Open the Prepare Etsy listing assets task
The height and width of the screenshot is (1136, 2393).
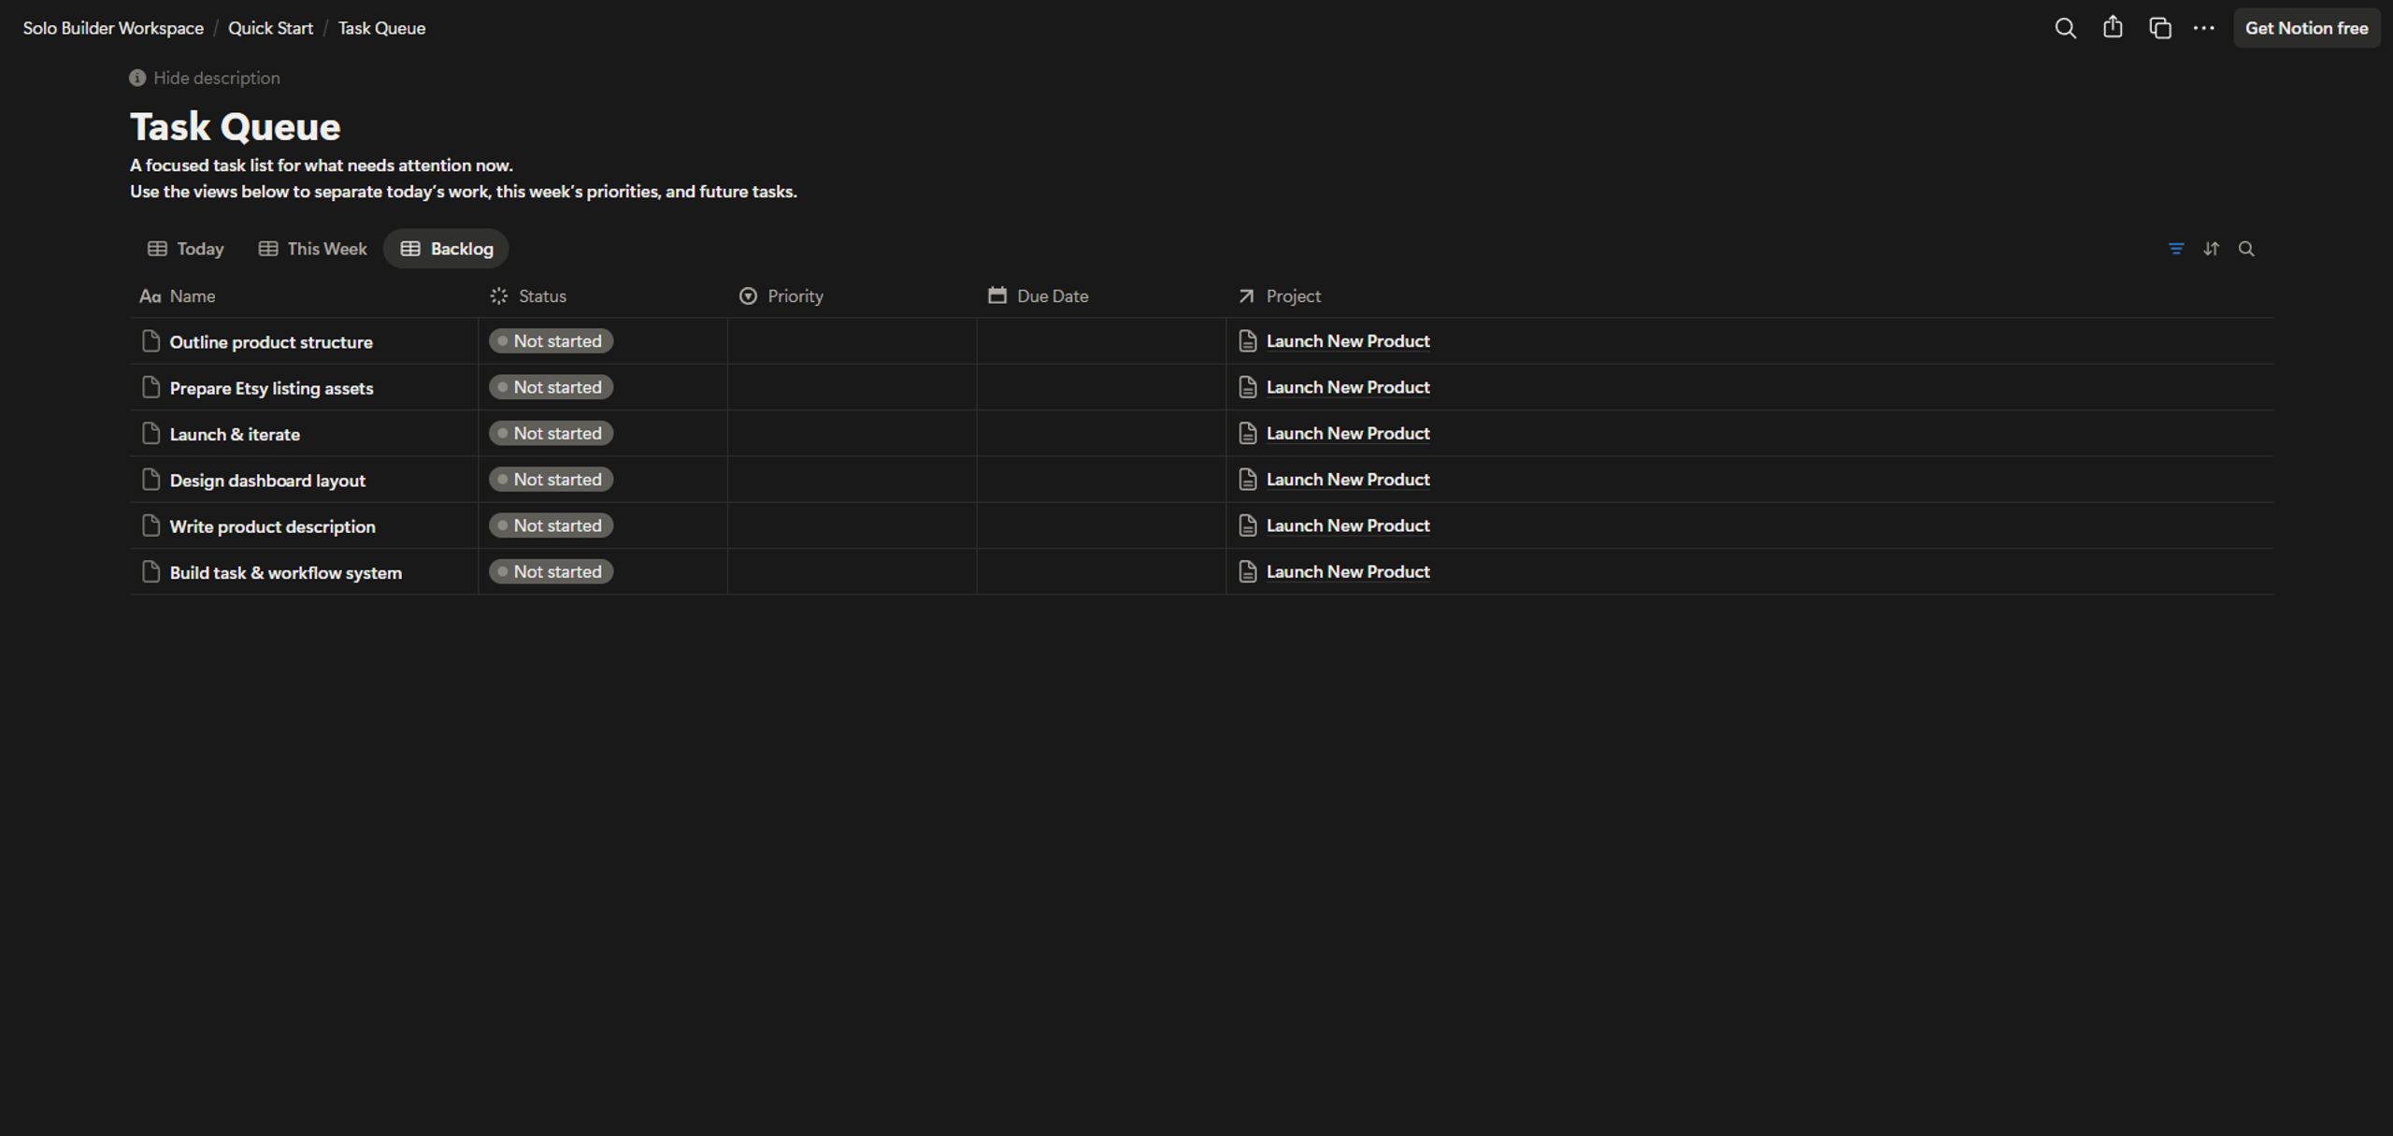coord(271,388)
